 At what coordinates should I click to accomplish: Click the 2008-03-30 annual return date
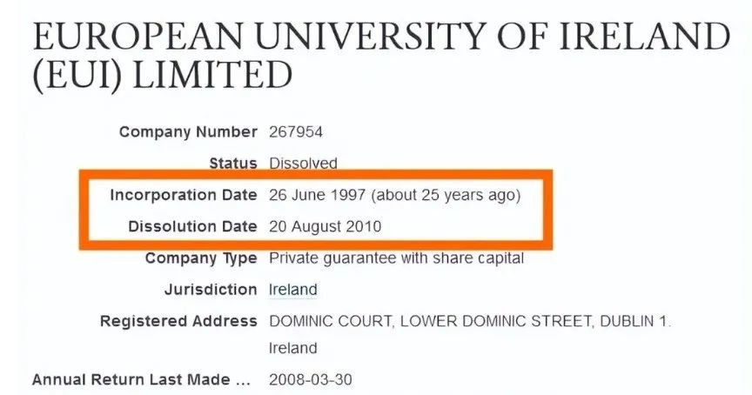coord(311,380)
